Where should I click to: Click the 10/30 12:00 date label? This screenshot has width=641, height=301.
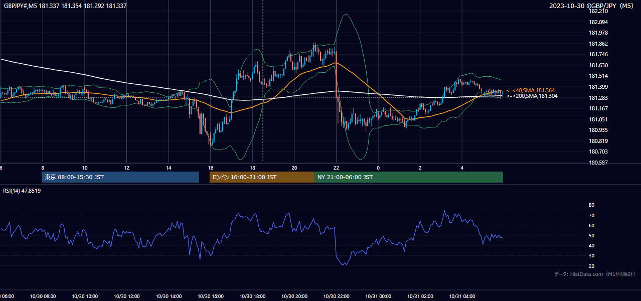tap(127, 296)
